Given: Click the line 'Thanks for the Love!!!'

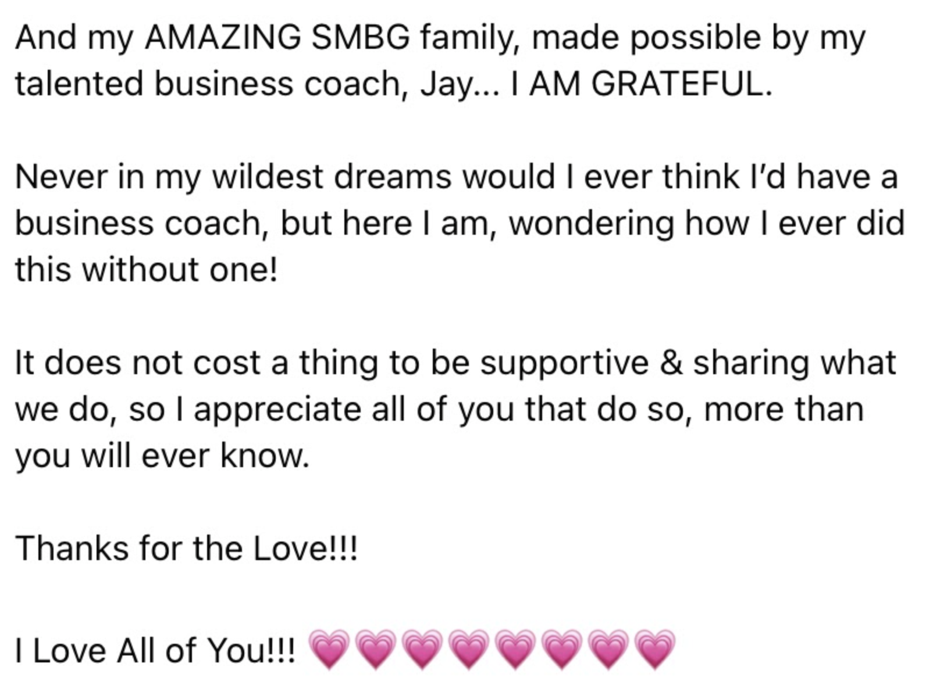Looking at the screenshot, I should 186,548.
